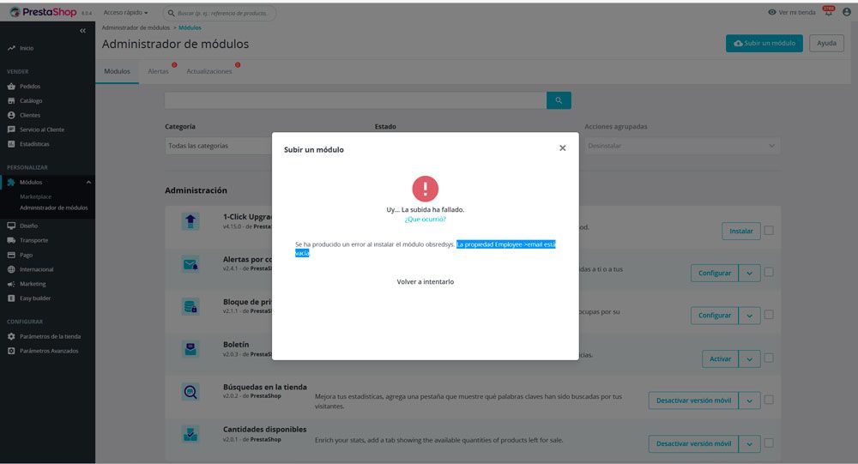Tick the checkbox for 1-Click Upgrade row
Viewport: 858px width, 464px height.
[x=769, y=231]
